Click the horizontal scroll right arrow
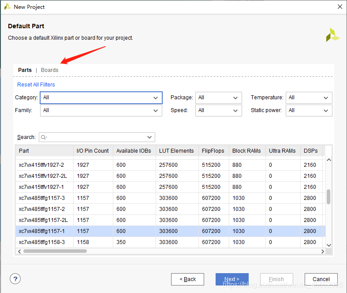The width and height of the screenshot is (347, 293). [x=323, y=252]
